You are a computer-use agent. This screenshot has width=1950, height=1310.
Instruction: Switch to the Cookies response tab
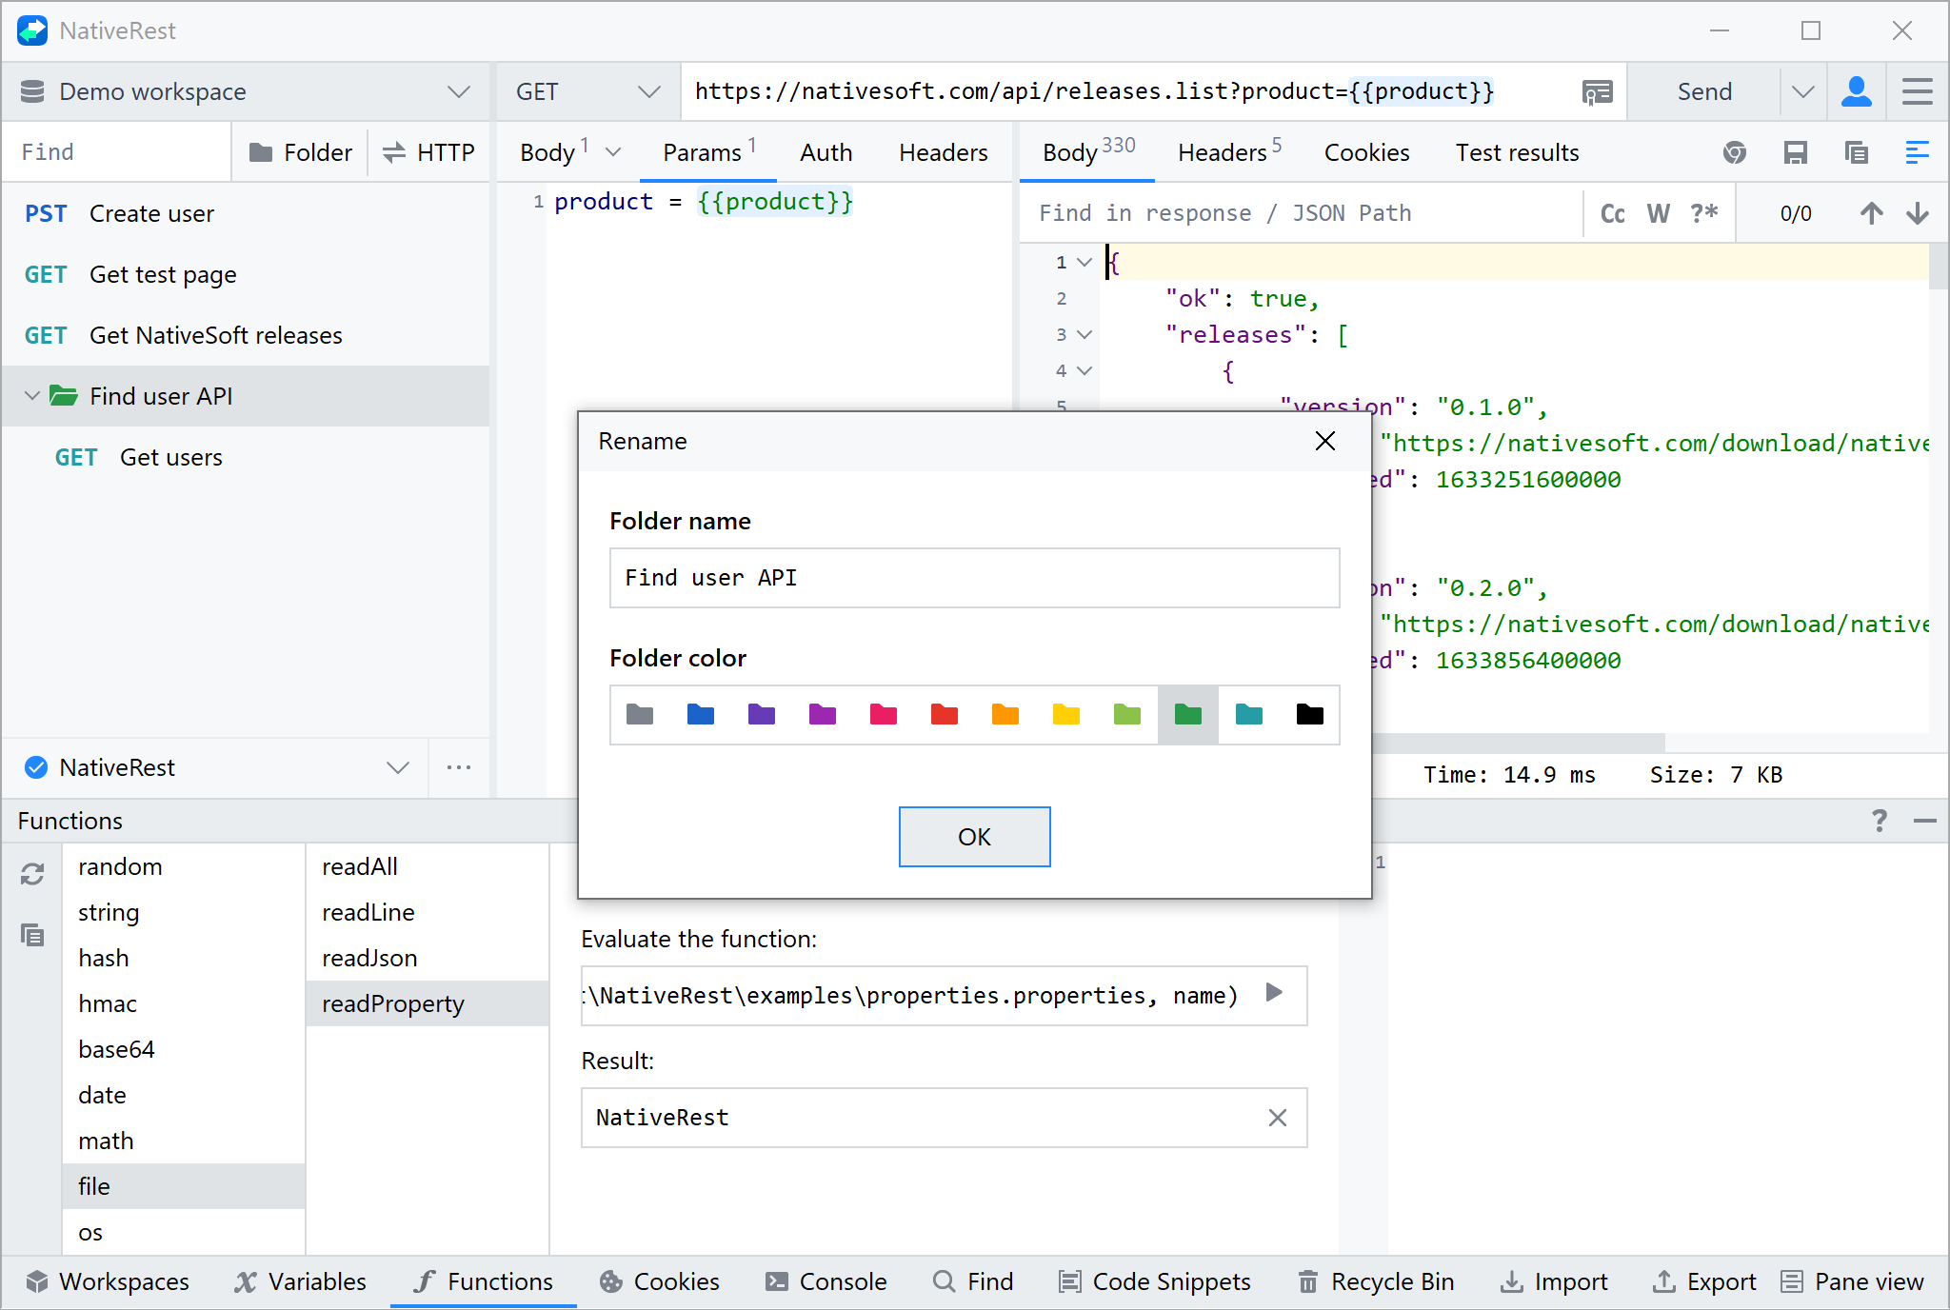1366,152
